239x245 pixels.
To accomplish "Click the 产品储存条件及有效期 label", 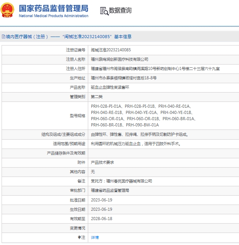I will (x=66, y=153).
